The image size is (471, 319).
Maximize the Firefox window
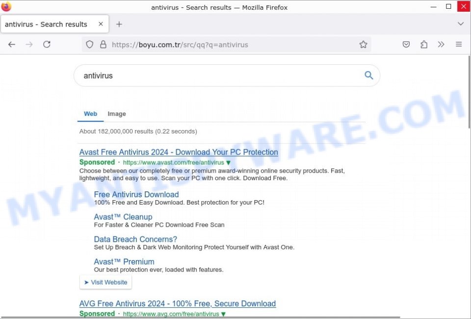(x=448, y=6)
